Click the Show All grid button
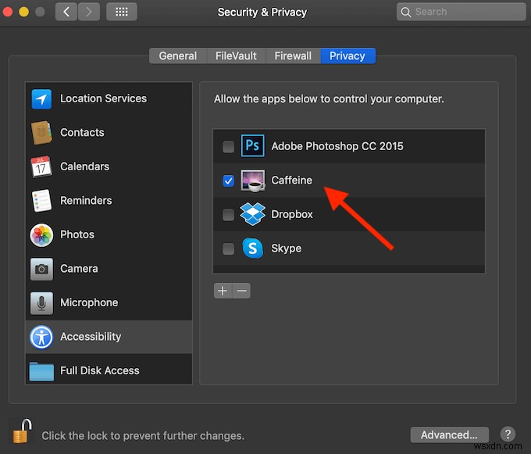 pyautogui.click(x=121, y=12)
